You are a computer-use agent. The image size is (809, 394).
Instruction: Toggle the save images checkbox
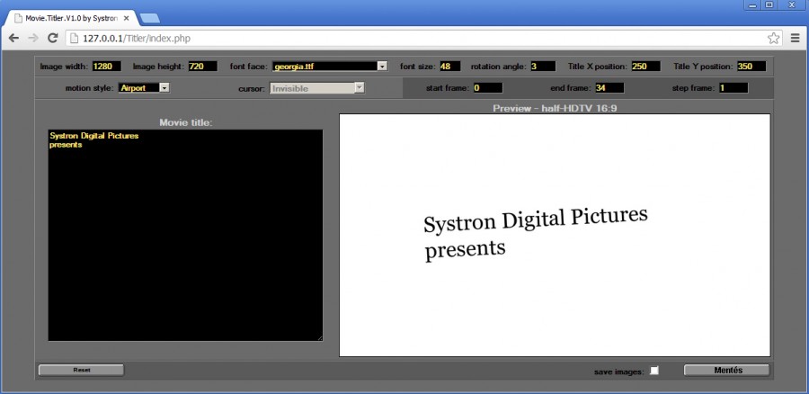pos(654,371)
